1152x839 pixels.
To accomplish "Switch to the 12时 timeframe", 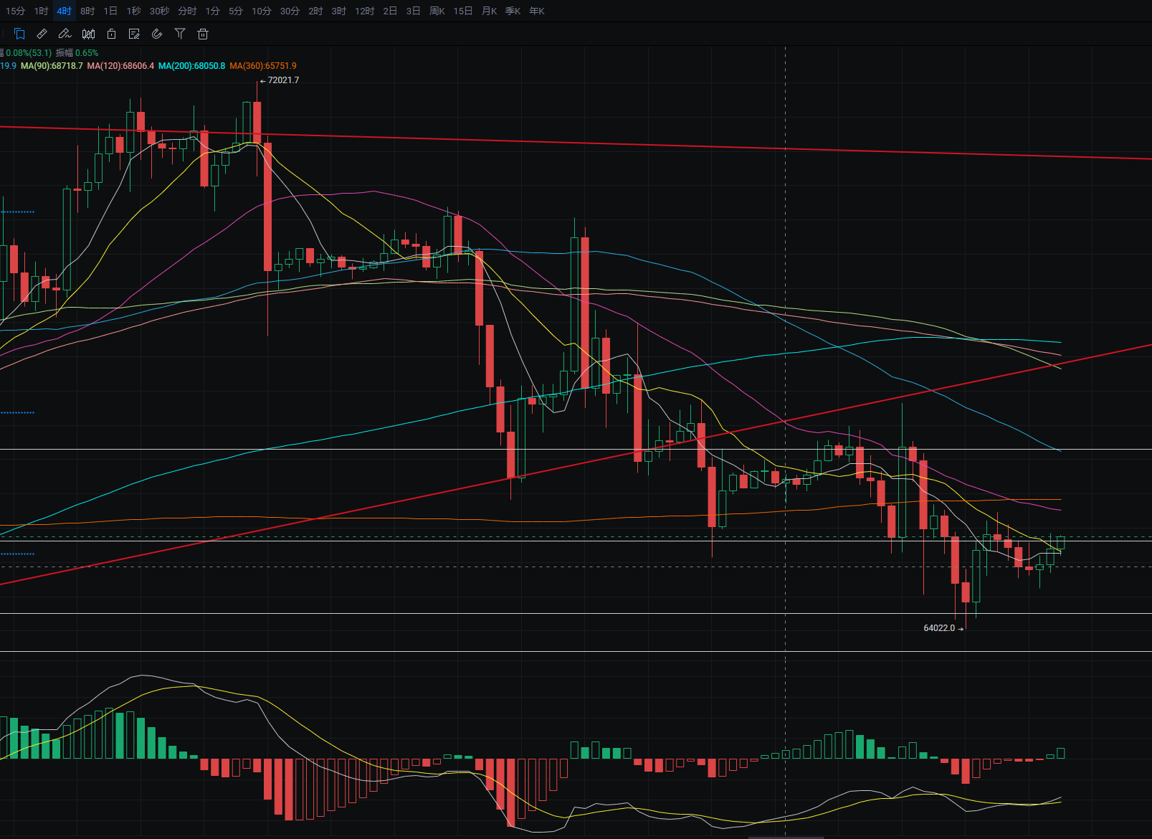I will pyautogui.click(x=365, y=11).
